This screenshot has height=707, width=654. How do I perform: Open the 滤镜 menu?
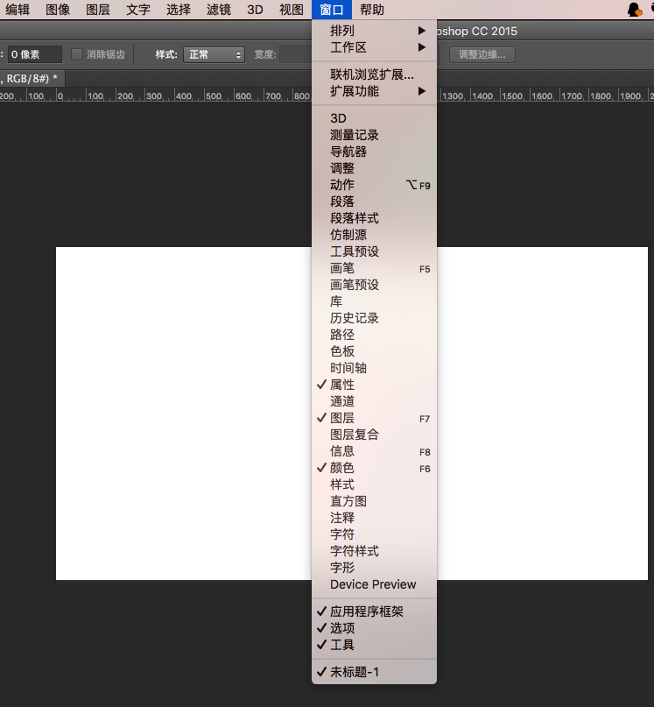click(x=219, y=10)
